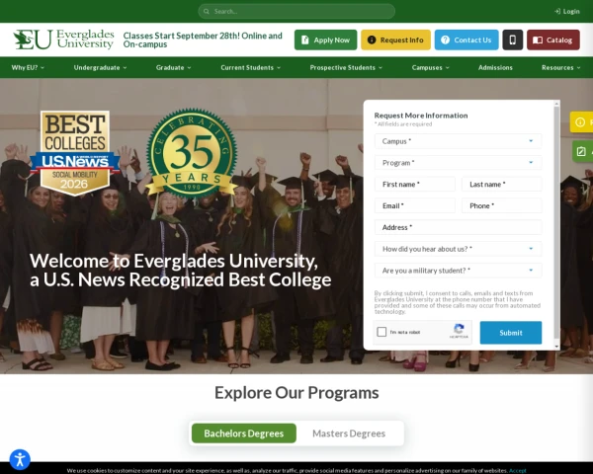Screen dimensions: 593x474
Task: Click the blue Submit button
Action: click(x=511, y=333)
